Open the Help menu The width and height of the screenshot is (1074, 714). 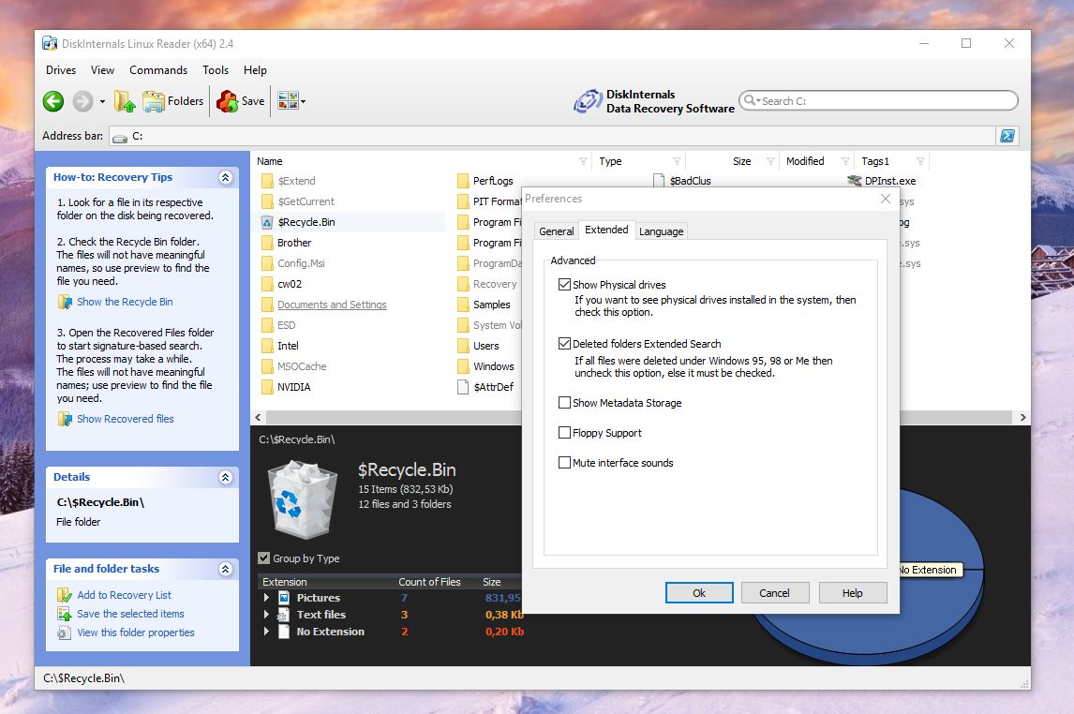pos(255,70)
